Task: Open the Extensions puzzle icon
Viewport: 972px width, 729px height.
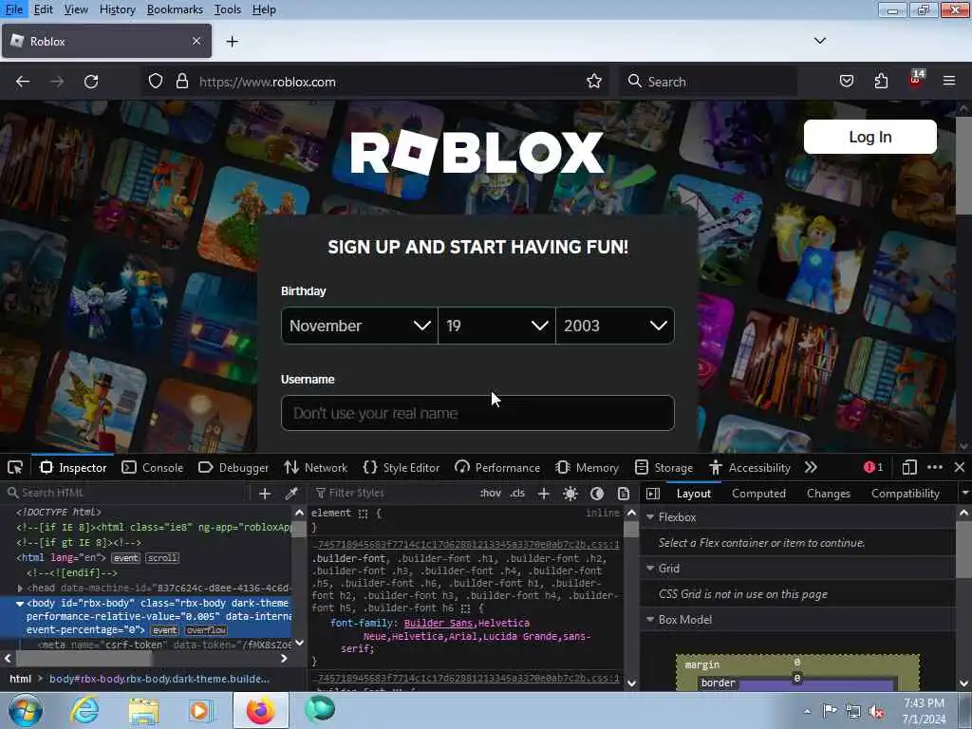Action: 881,82
